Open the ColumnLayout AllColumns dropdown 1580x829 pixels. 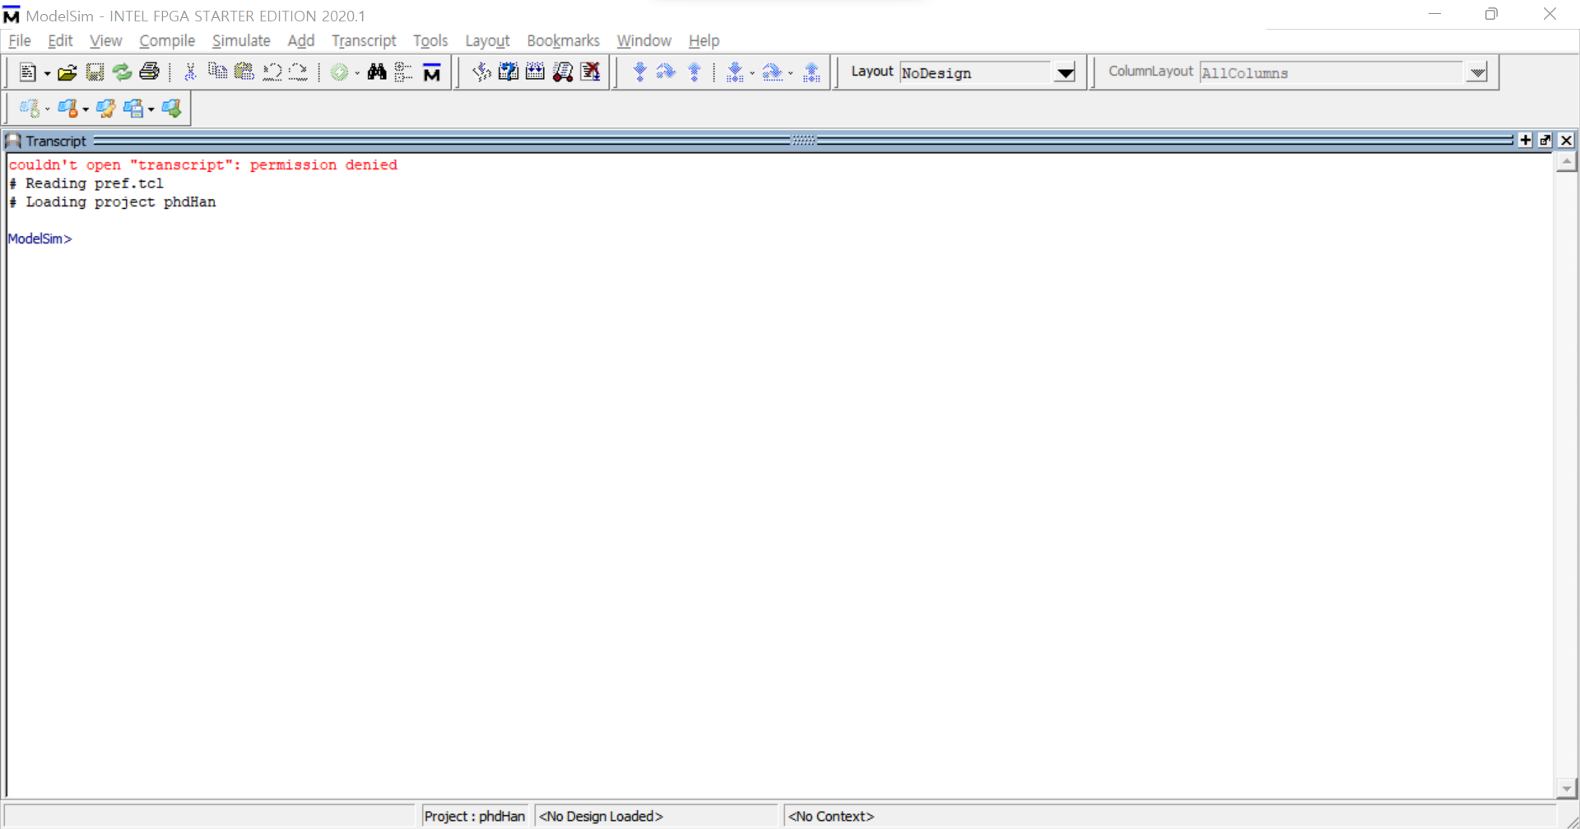coord(1478,72)
